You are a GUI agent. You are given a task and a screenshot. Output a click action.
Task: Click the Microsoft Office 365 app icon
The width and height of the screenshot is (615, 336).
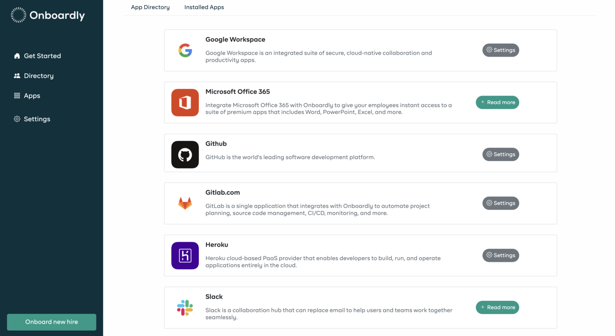pyautogui.click(x=185, y=103)
